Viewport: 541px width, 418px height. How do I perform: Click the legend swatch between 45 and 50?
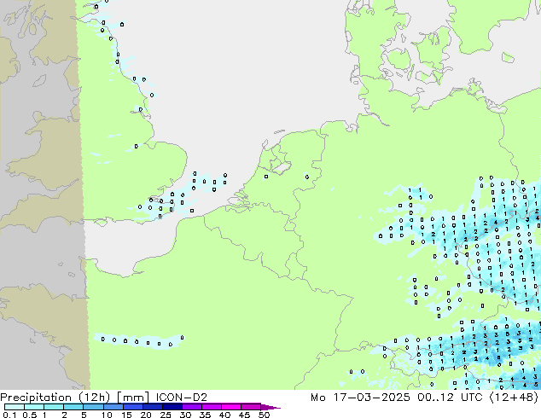click(x=251, y=407)
